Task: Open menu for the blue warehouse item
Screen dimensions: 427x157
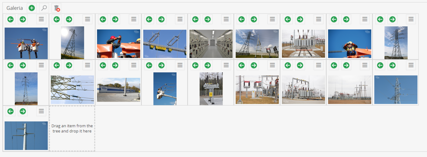Action: [134, 65]
